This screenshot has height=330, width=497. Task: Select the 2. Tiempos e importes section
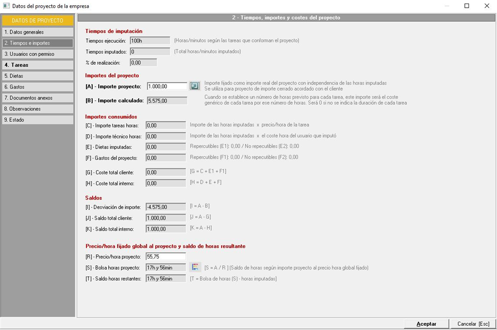coord(38,43)
